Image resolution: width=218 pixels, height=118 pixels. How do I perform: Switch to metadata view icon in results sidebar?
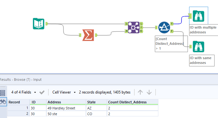(x=3, y=93)
